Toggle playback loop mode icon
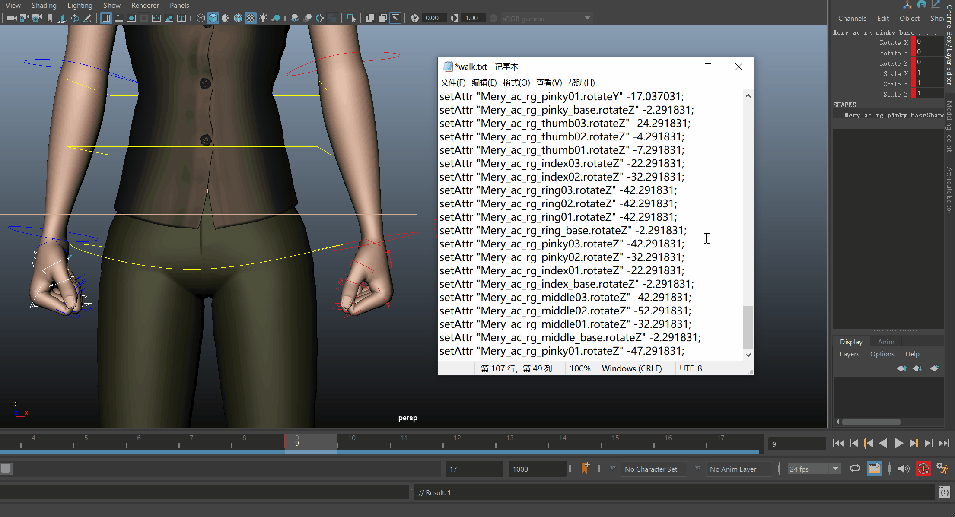This screenshot has height=517, width=955. tap(855, 469)
